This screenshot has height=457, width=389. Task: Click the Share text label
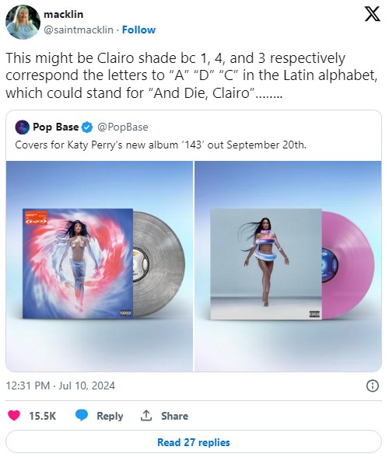point(174,416)
